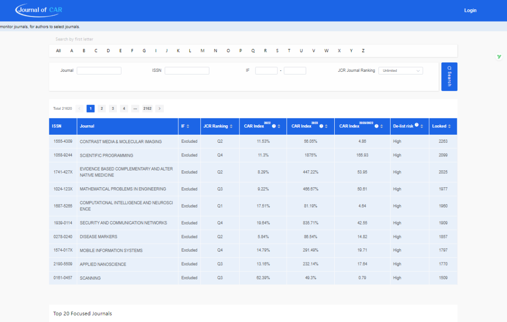
Task: Open the JCR Journal Ranking dropdown
Action: 400,70
